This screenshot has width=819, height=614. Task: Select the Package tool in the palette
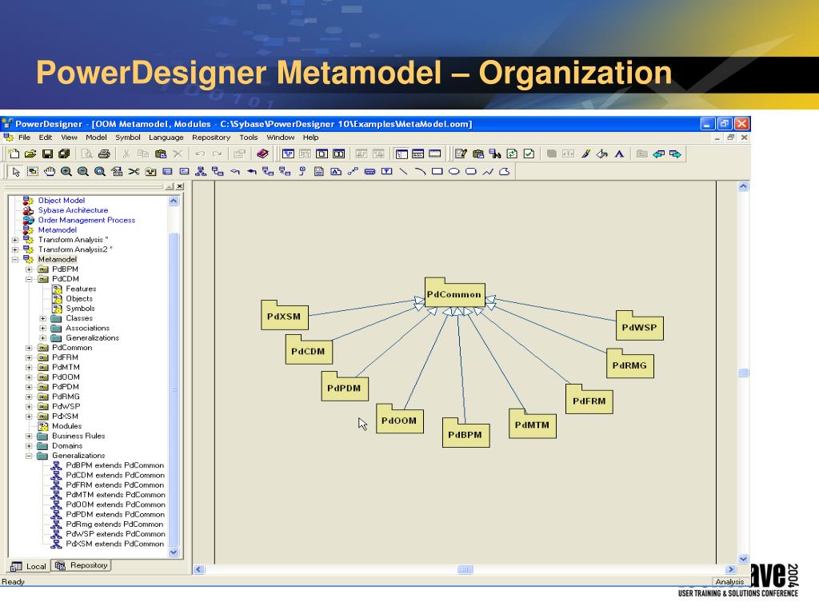(x=150, y=171)
